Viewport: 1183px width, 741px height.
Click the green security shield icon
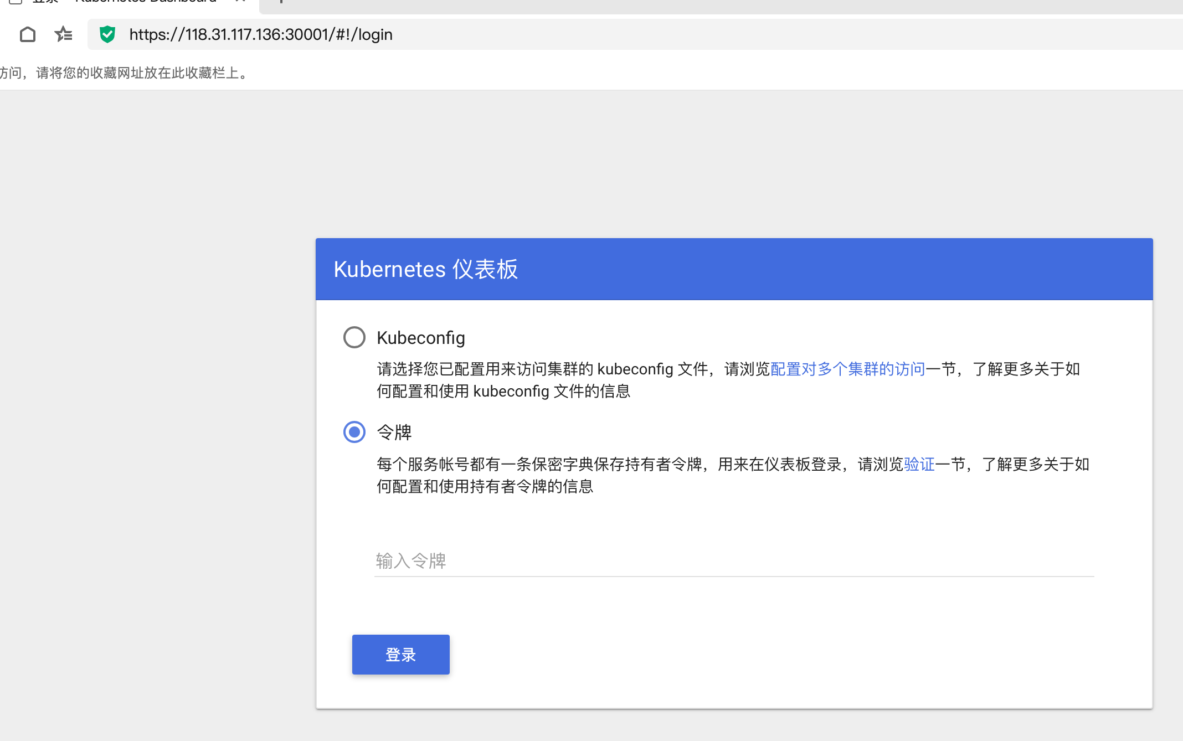point(107,34)
